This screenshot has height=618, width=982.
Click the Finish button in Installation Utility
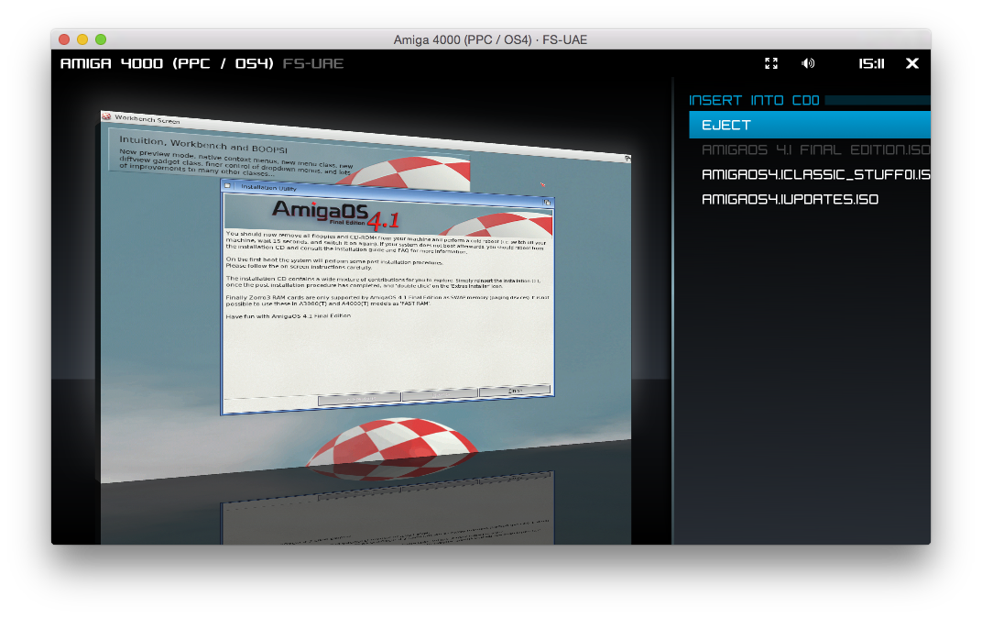514,391
